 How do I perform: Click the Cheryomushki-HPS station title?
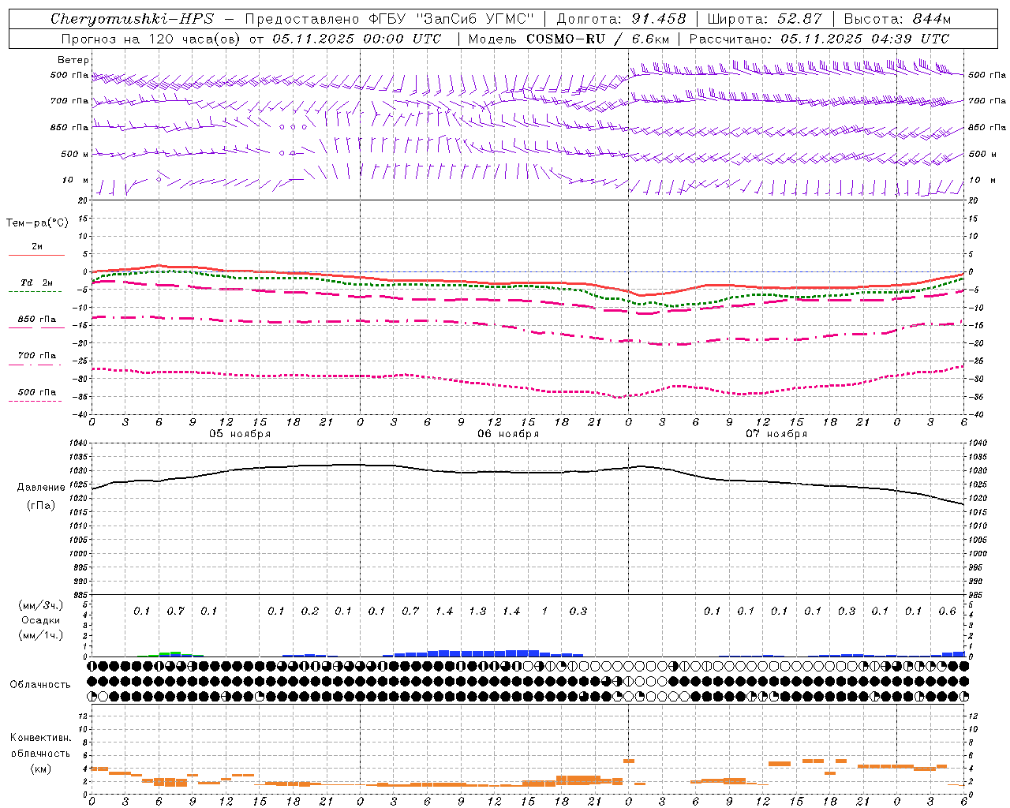(133, 19)
